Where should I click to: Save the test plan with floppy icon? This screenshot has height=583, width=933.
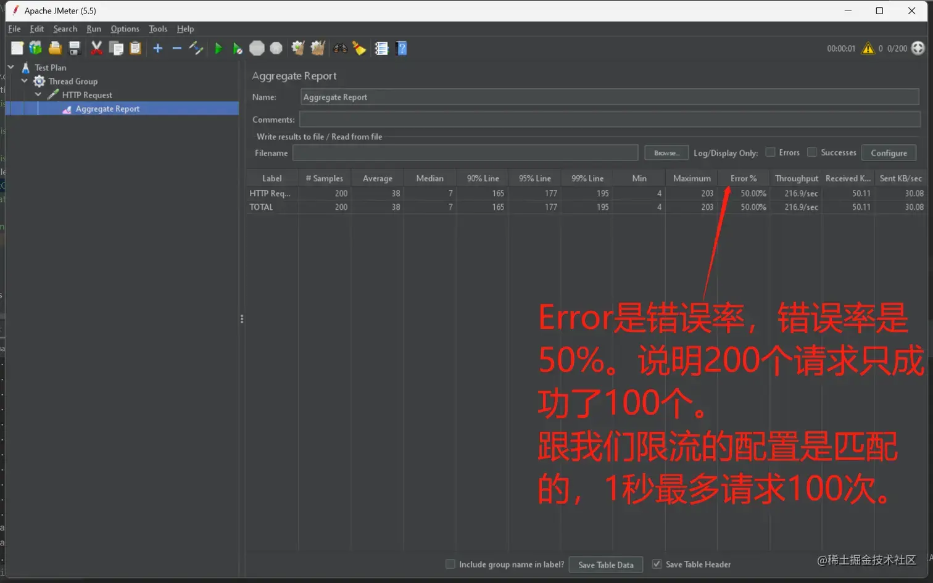[75, 48]
